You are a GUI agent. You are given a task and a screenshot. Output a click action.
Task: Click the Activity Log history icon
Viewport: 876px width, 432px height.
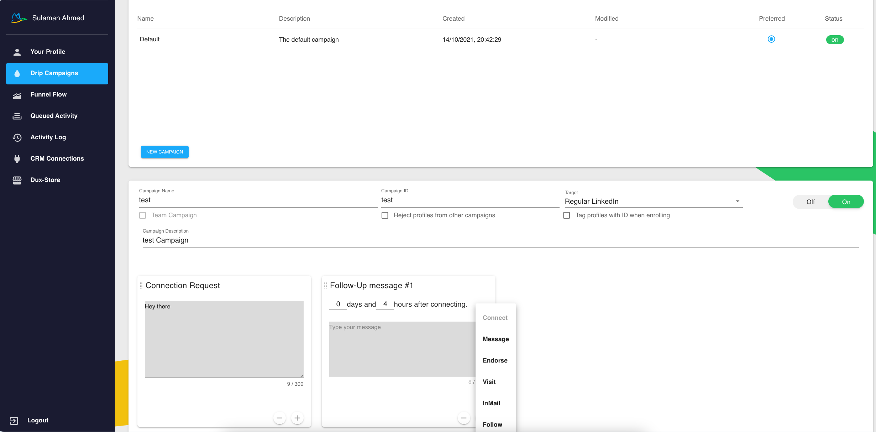17,137
